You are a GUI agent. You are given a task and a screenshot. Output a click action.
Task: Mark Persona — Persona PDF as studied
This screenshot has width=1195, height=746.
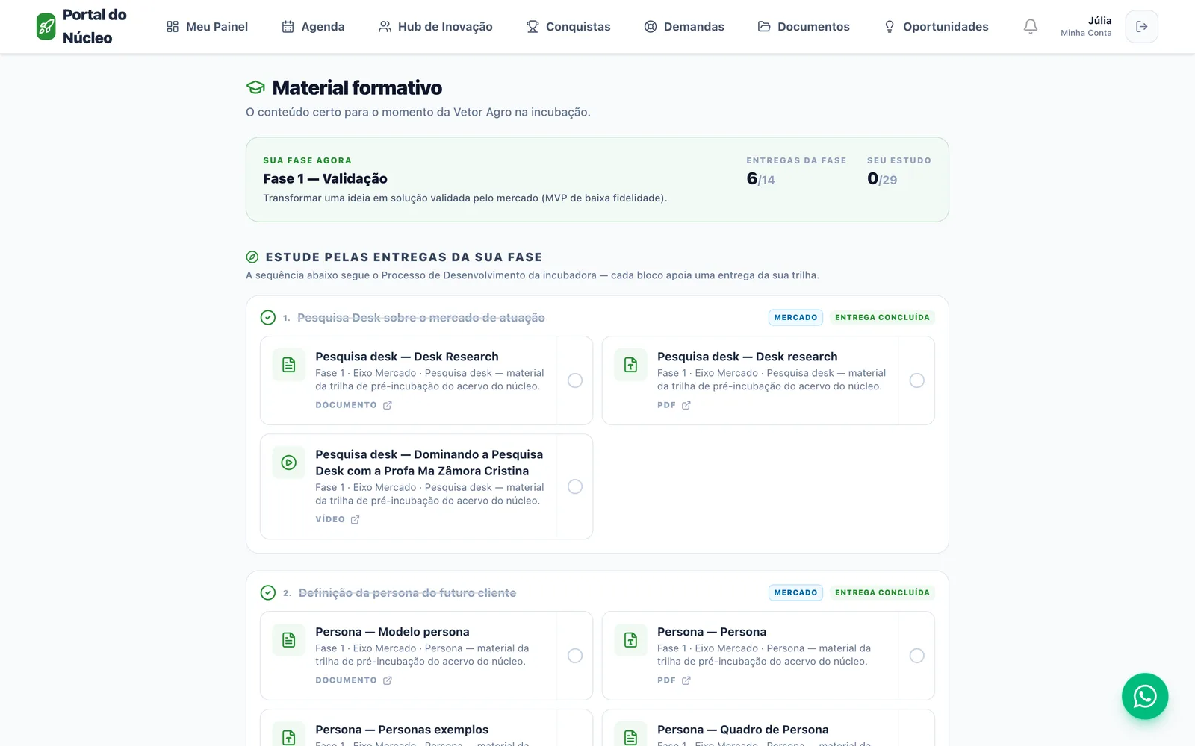[x=917, y=656]
